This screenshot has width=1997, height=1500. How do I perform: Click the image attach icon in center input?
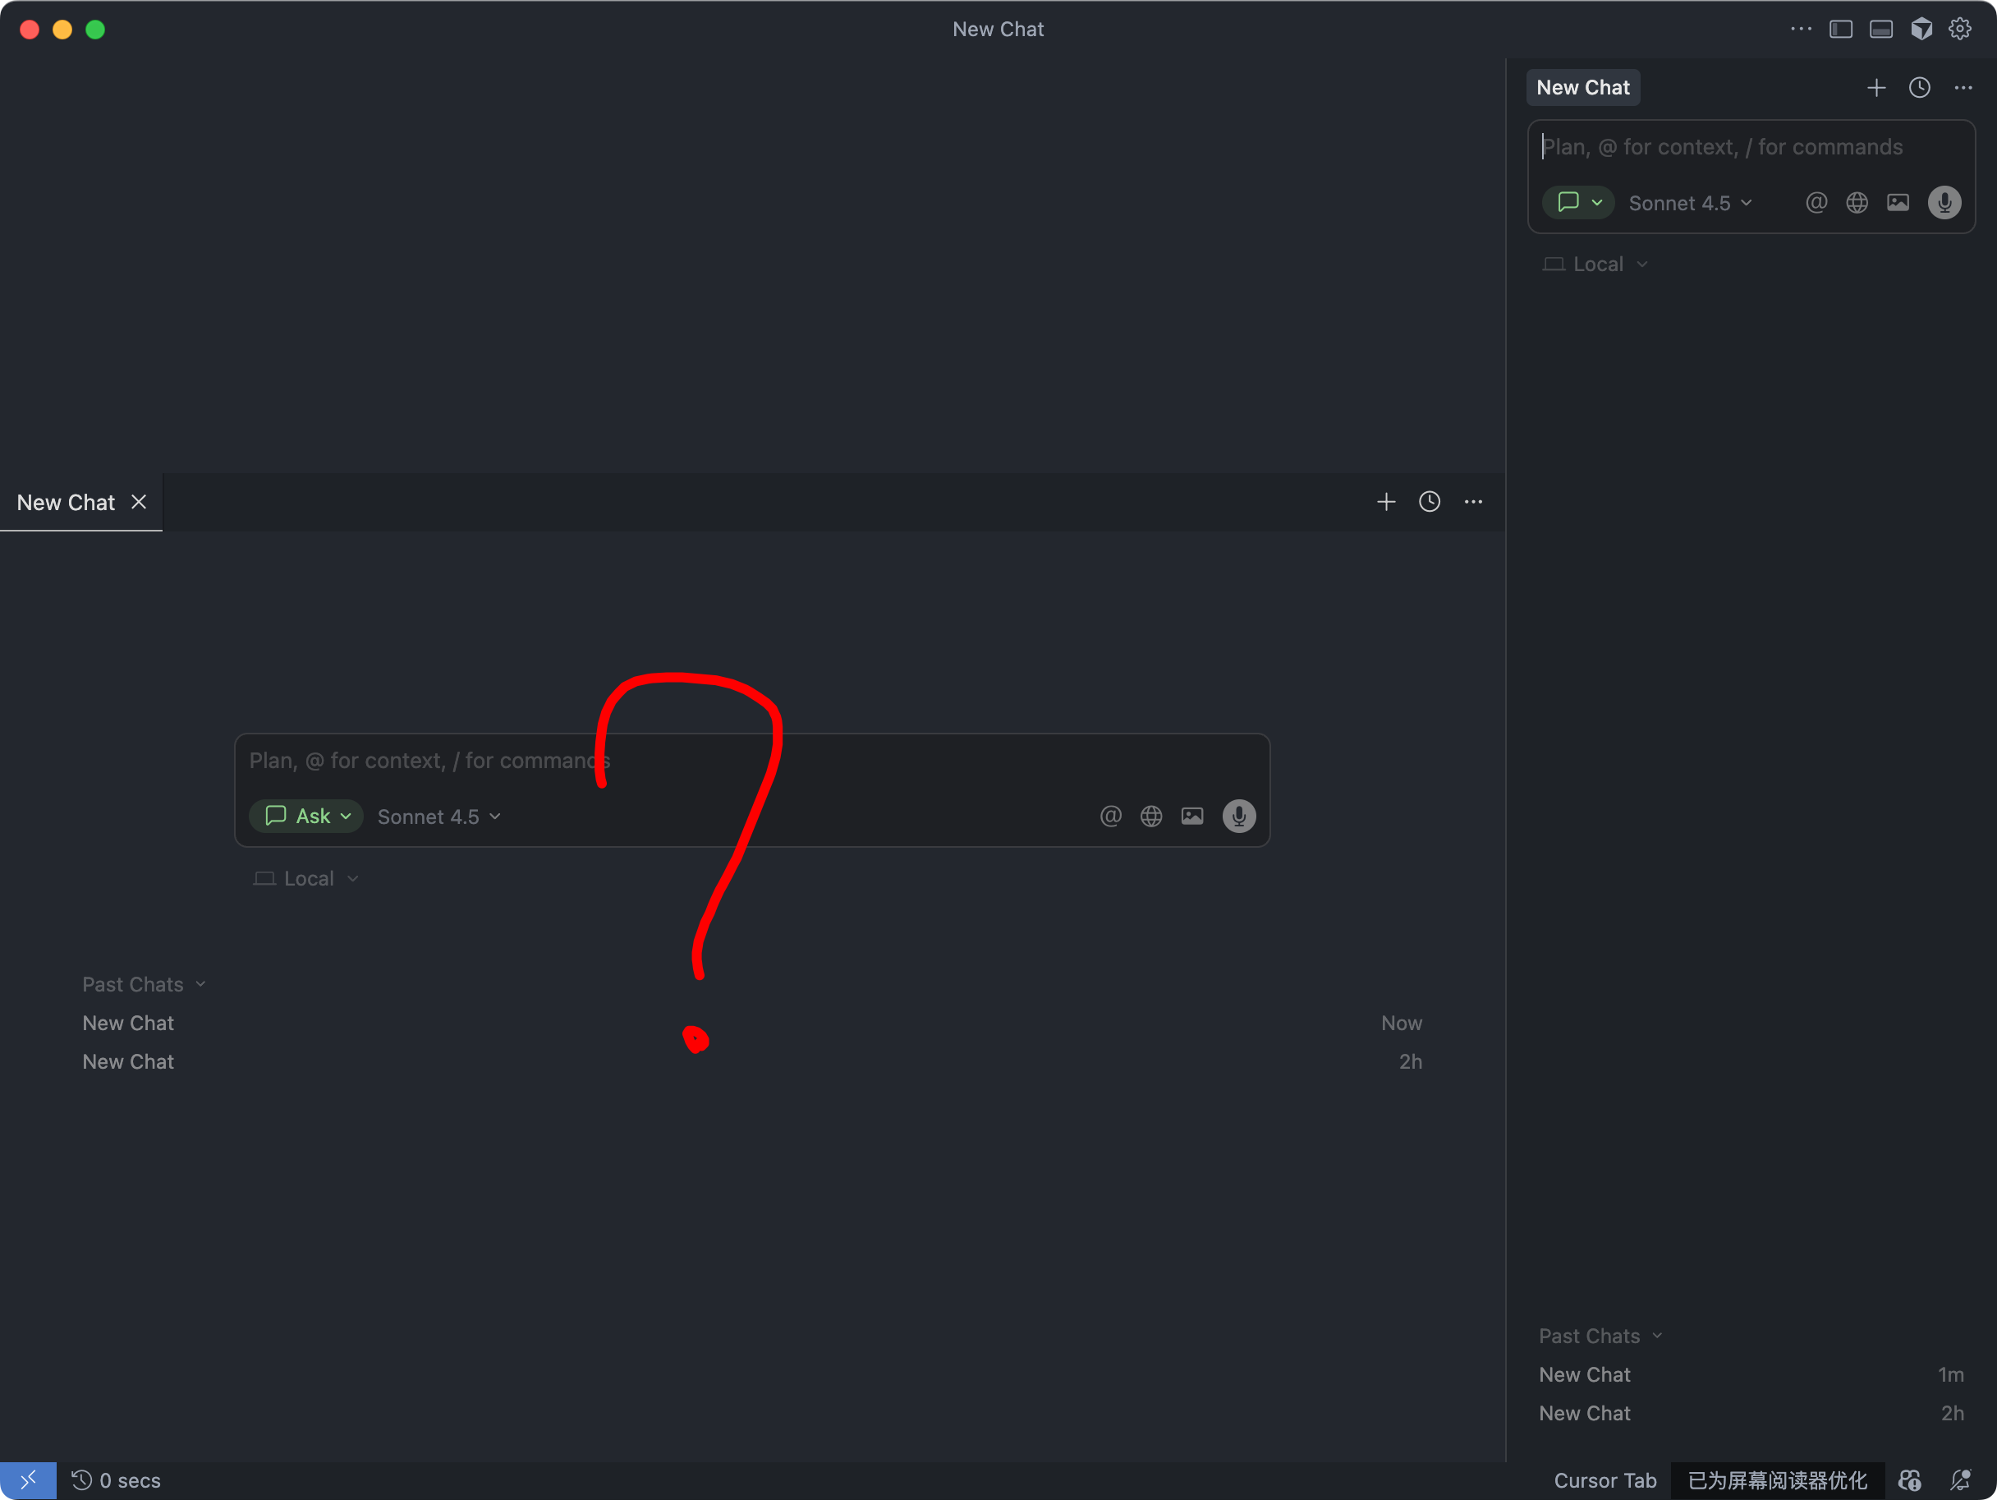click(1191, 816)
